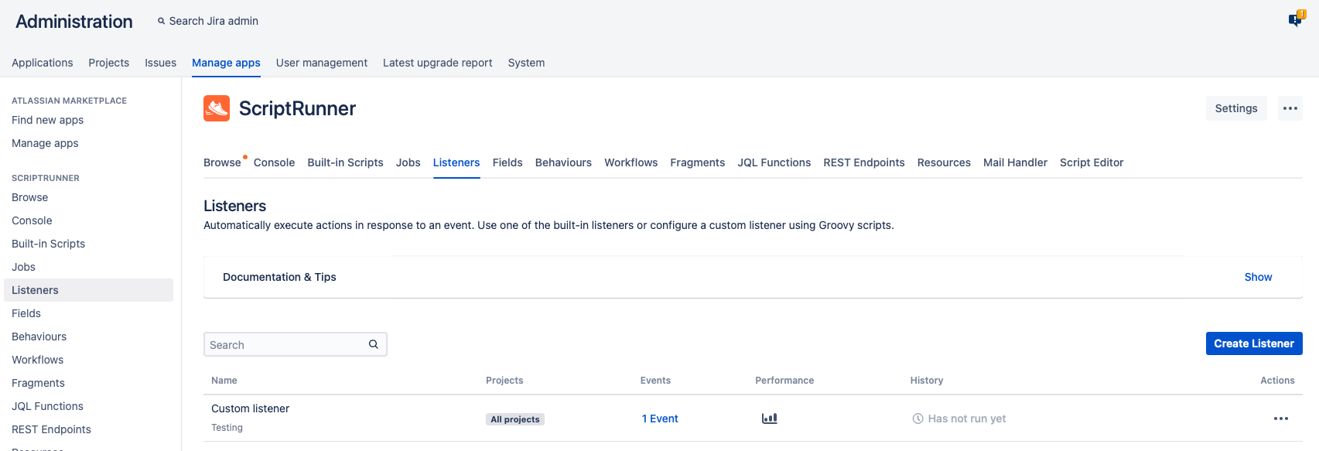The height and width of the screenshot is (451, 1319).
Task: Select the Jobs tab in ScriptRunner
Action: 408,162
